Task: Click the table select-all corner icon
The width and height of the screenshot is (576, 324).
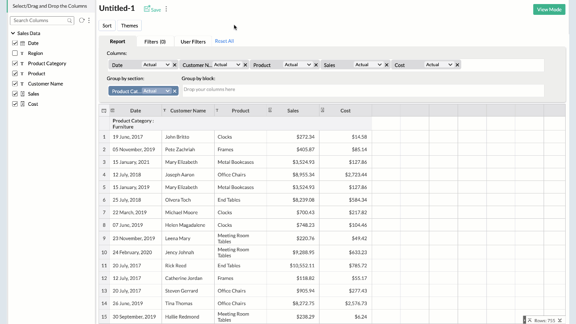Action: 104,111
